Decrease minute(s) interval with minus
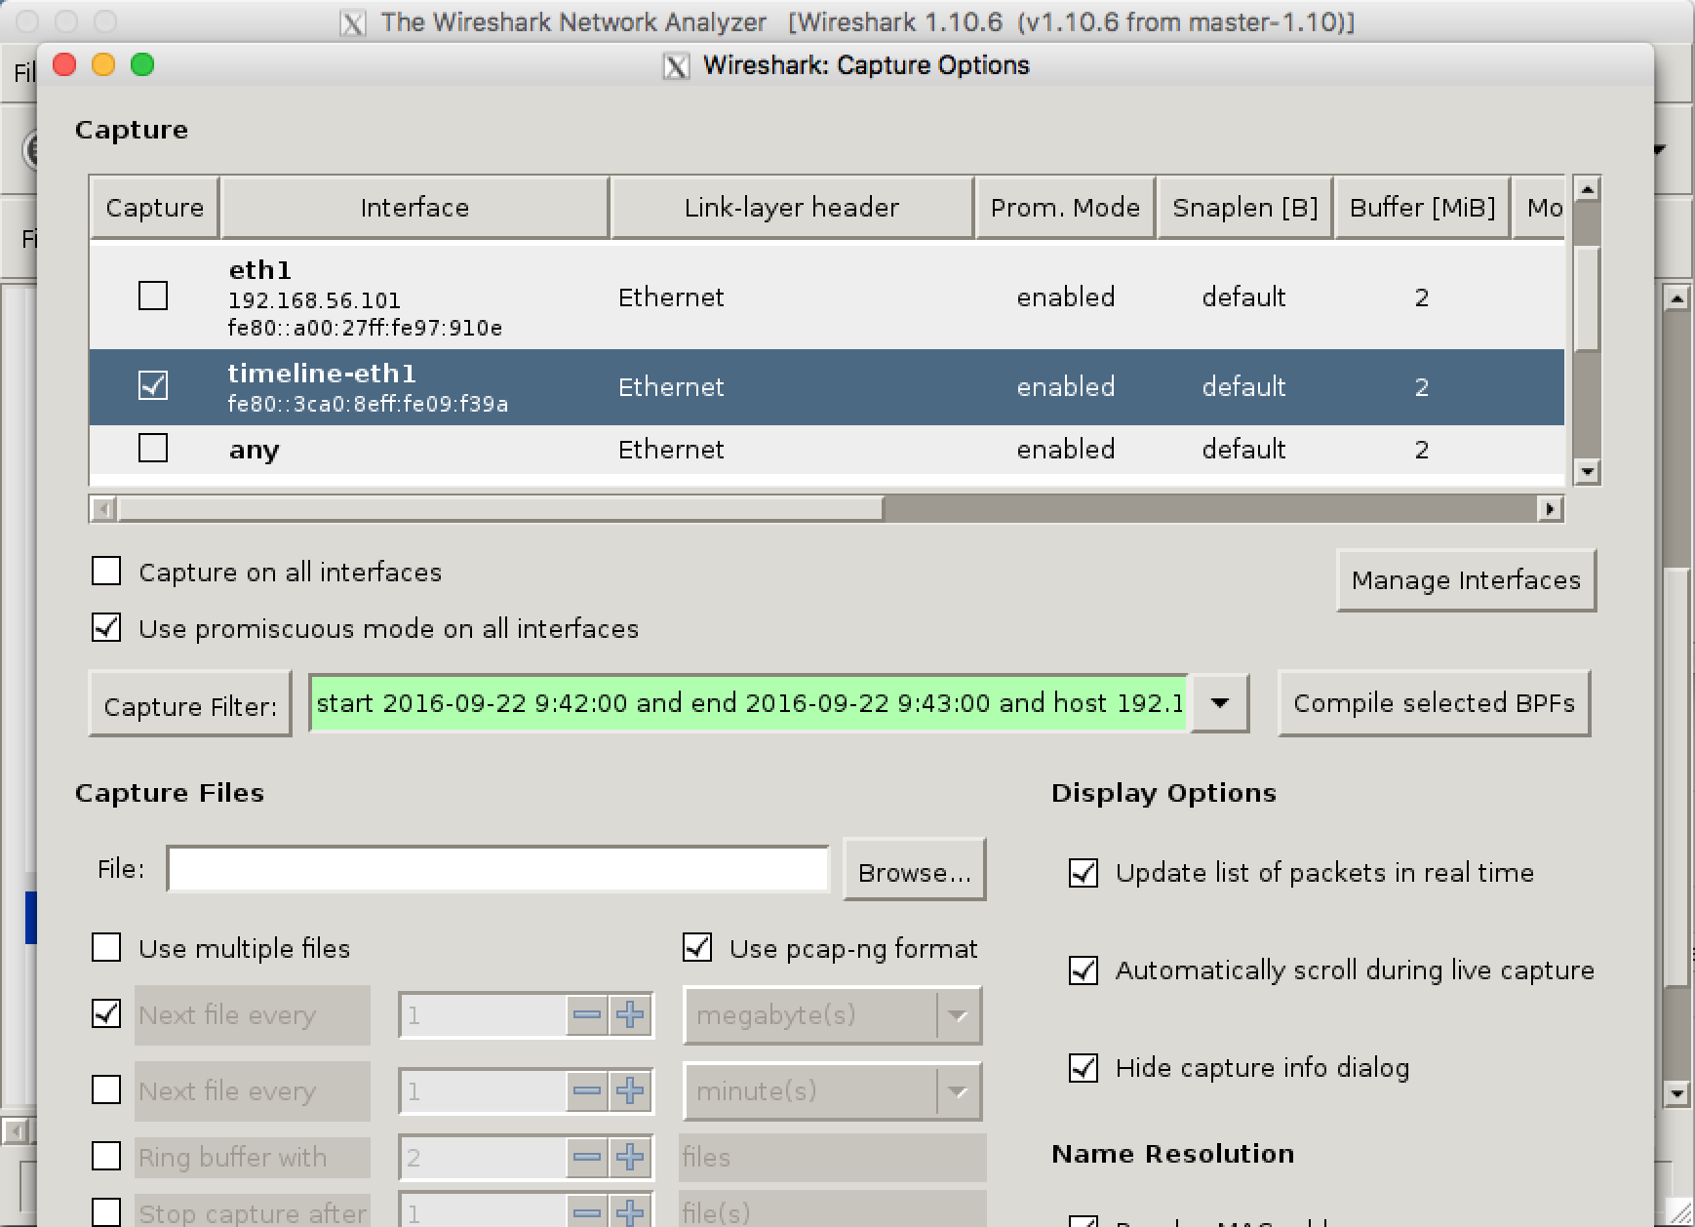The width and height of the screenshot is (1695, 1227). [x=587, y=1090]
